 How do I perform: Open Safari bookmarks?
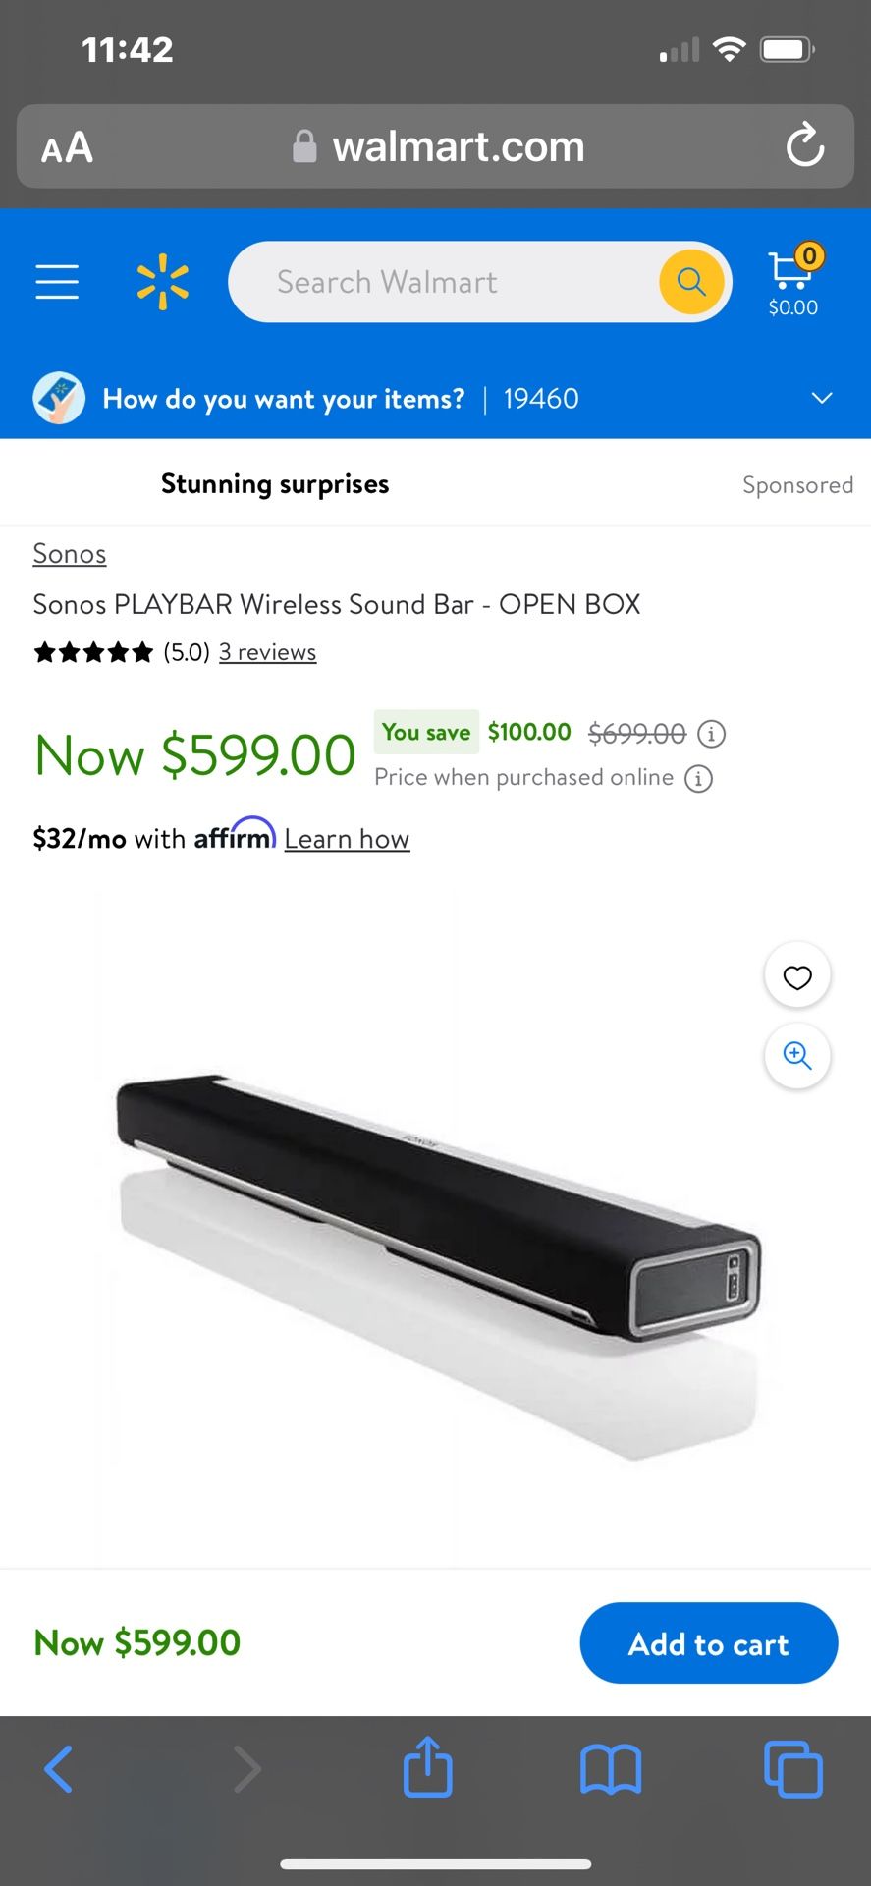(x=610, y=1769)
